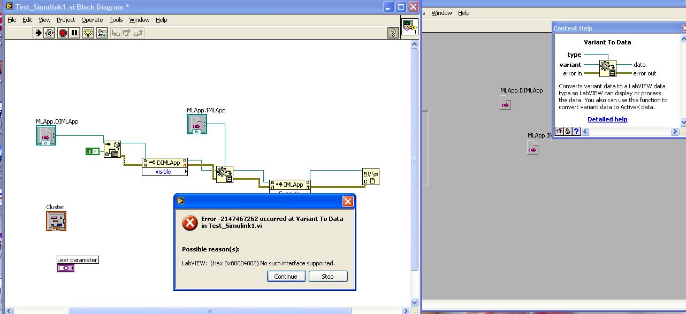The width and height of the screenshot is (686, 314).
Task: Click Continue in the error dialog
Action: (286, 277)
